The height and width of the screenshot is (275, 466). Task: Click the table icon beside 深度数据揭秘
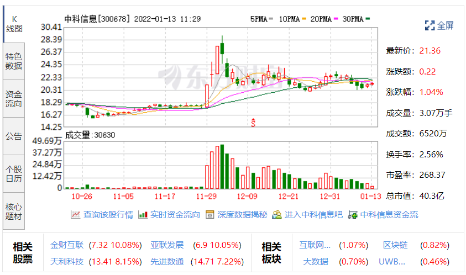coord(210,215)
